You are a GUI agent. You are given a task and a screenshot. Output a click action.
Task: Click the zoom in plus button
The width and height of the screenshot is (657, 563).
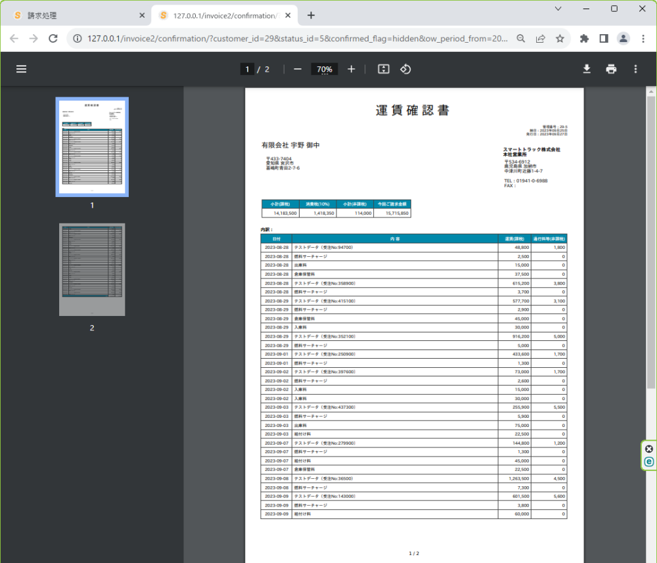coord(351,69)
